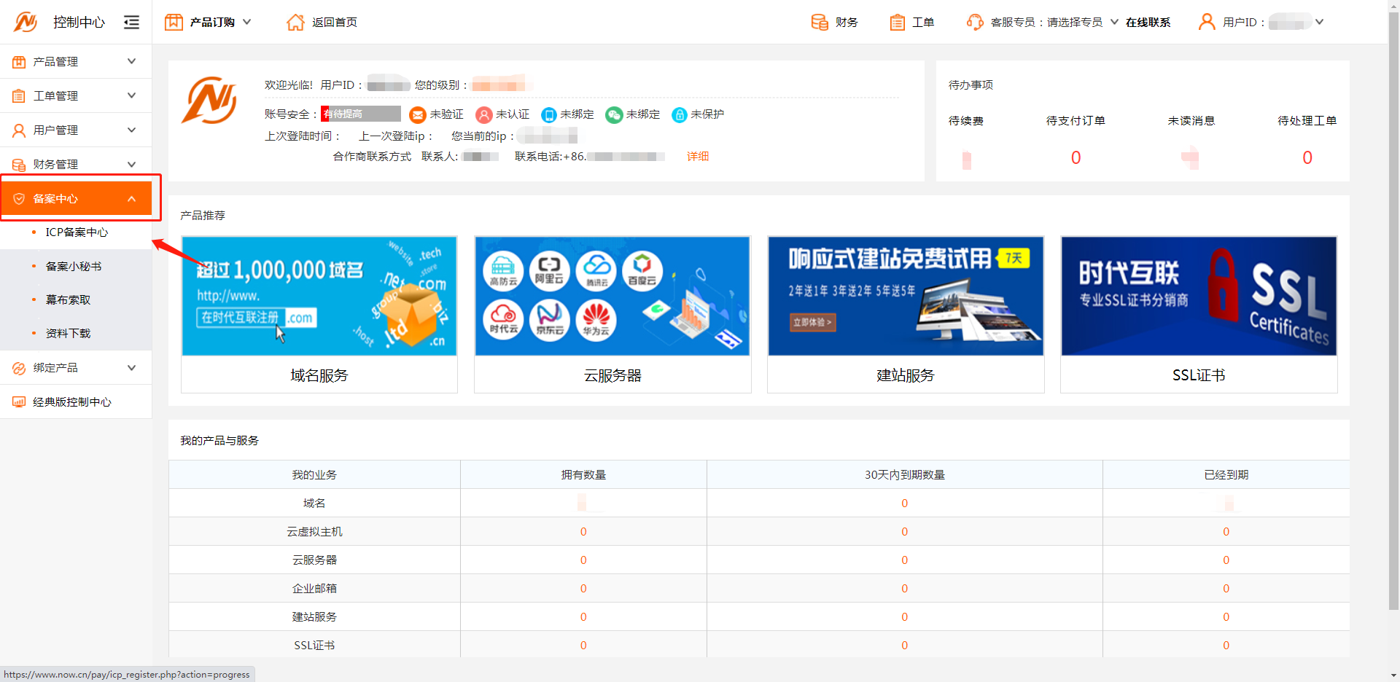Click the 工单 clipboard icon in header

point(897,23)
